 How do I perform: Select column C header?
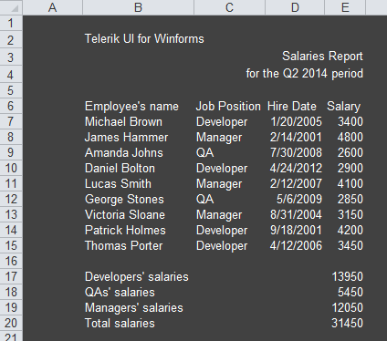(229, 7)
